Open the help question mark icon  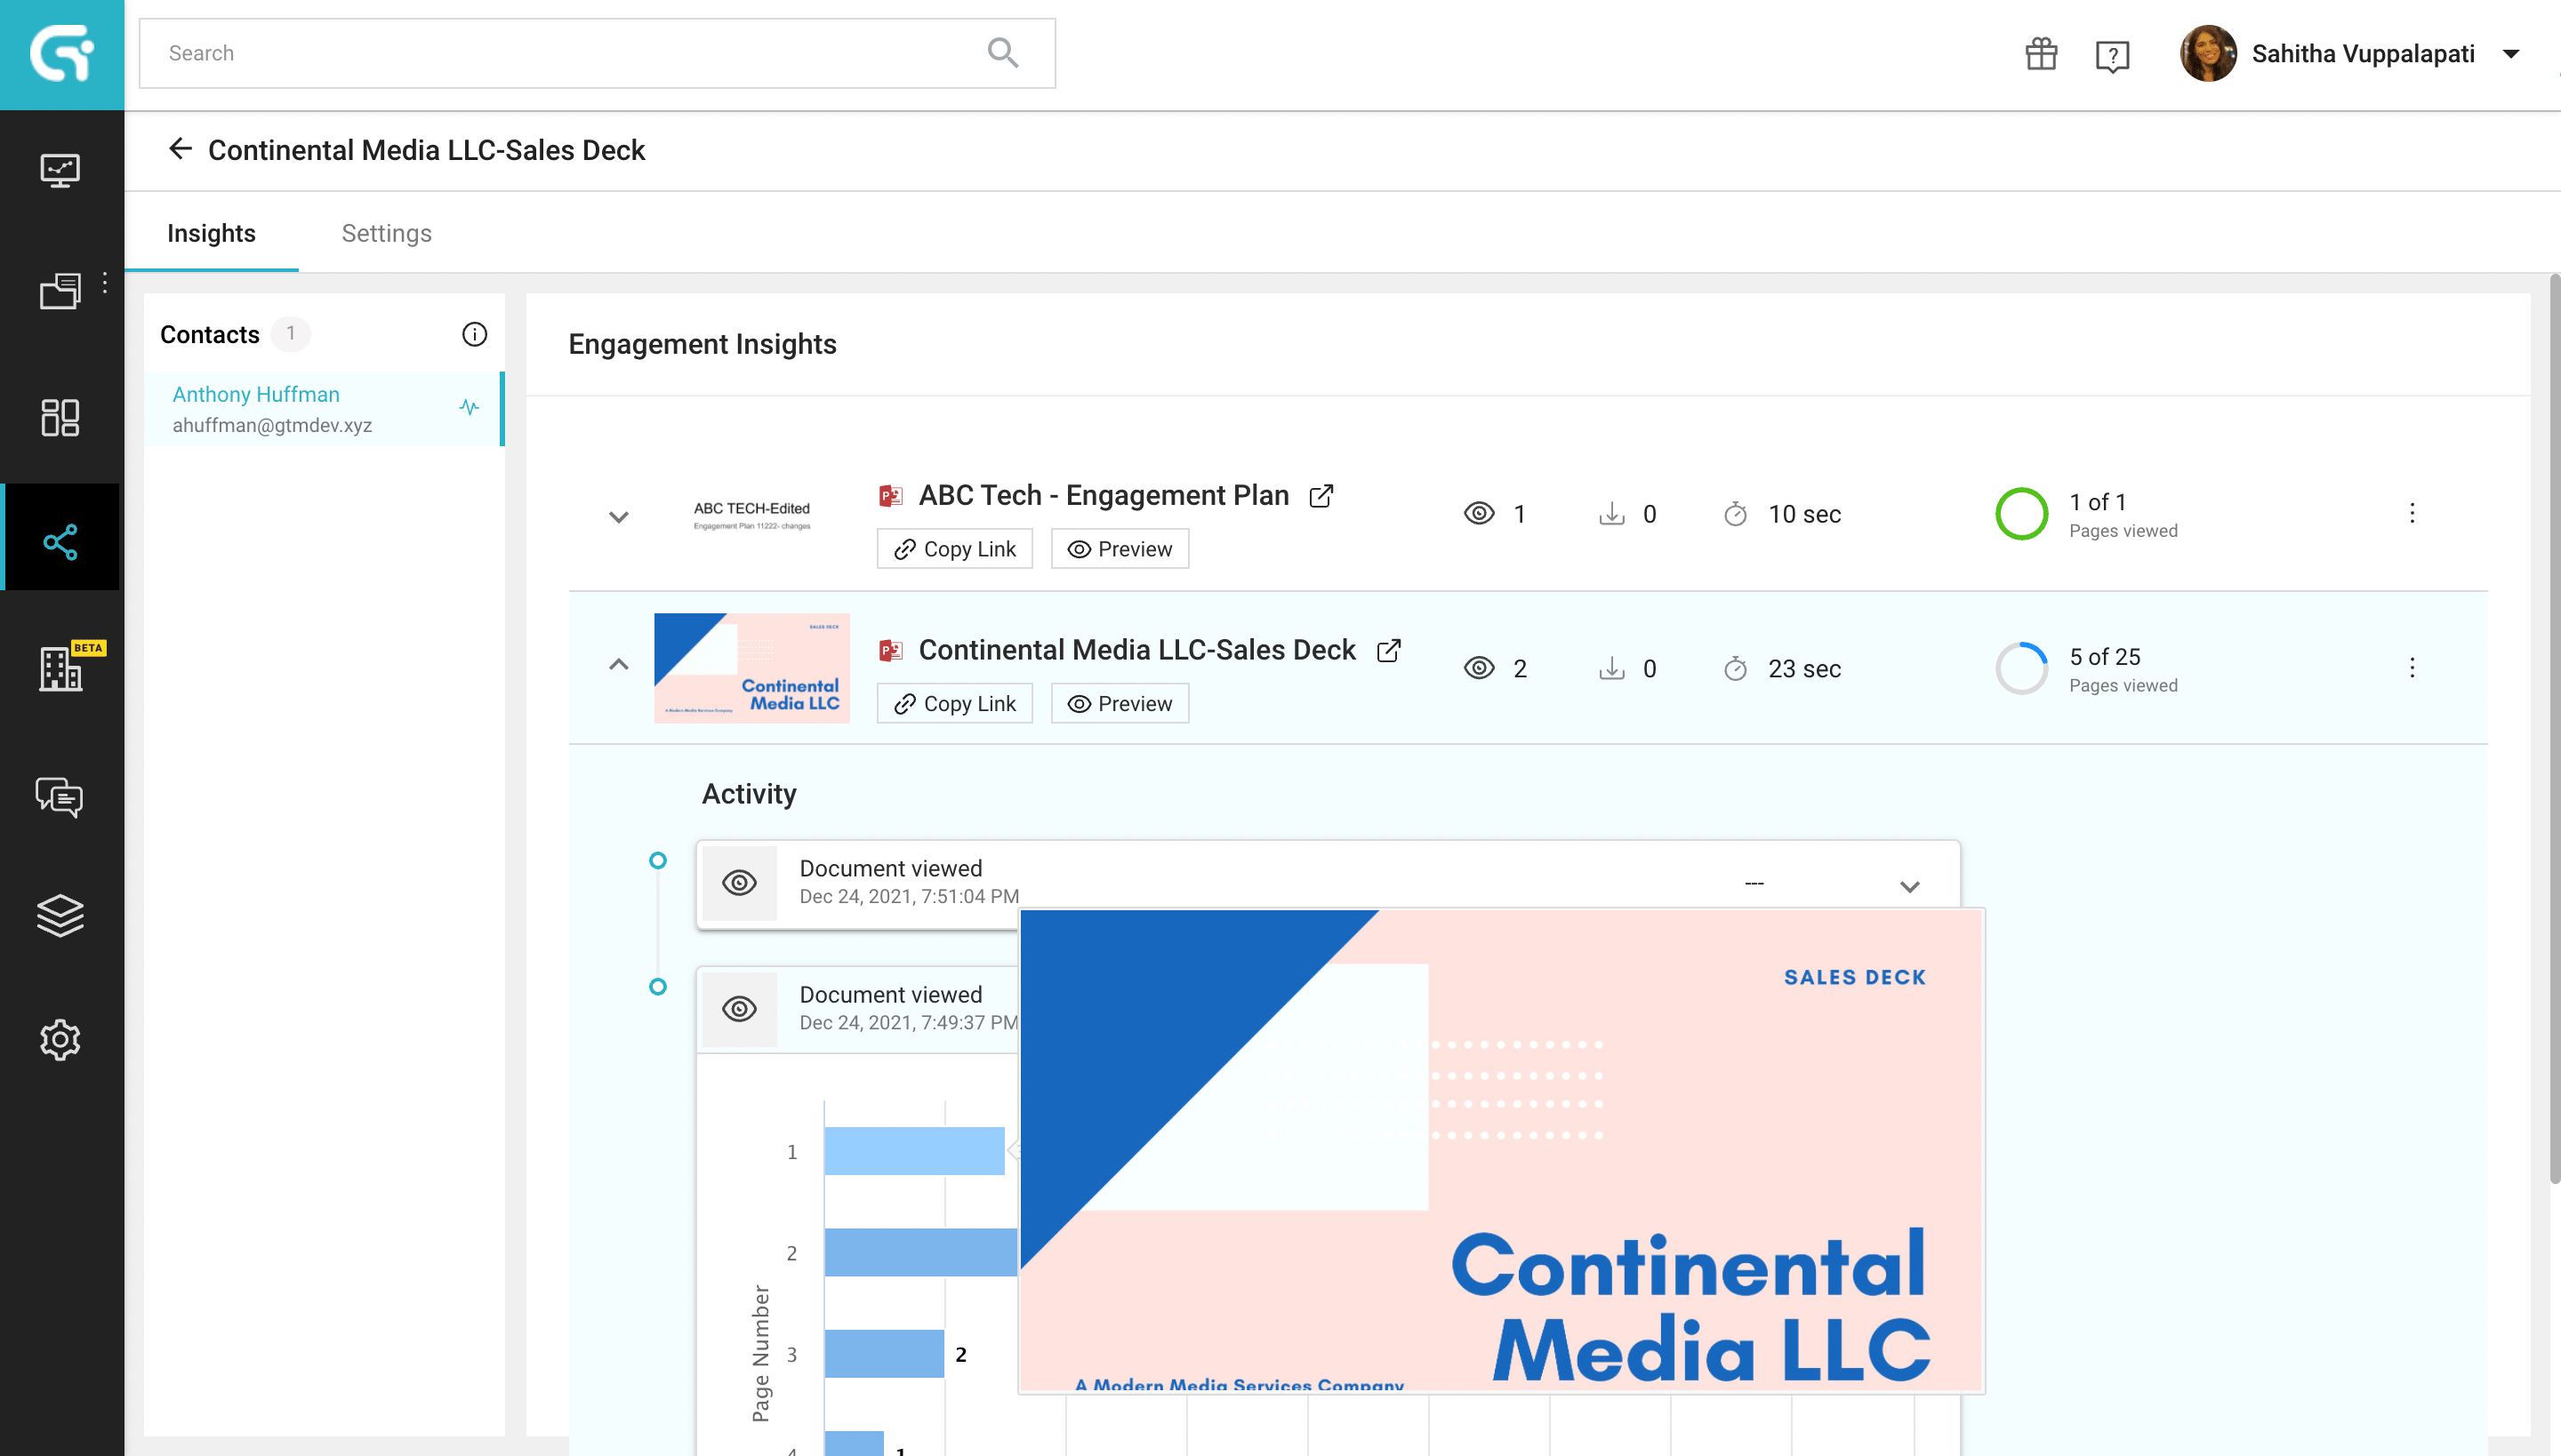[x=2112, y=55]
